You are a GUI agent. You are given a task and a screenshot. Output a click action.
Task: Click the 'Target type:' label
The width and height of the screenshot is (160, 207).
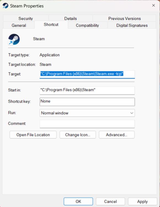[19, 55]
